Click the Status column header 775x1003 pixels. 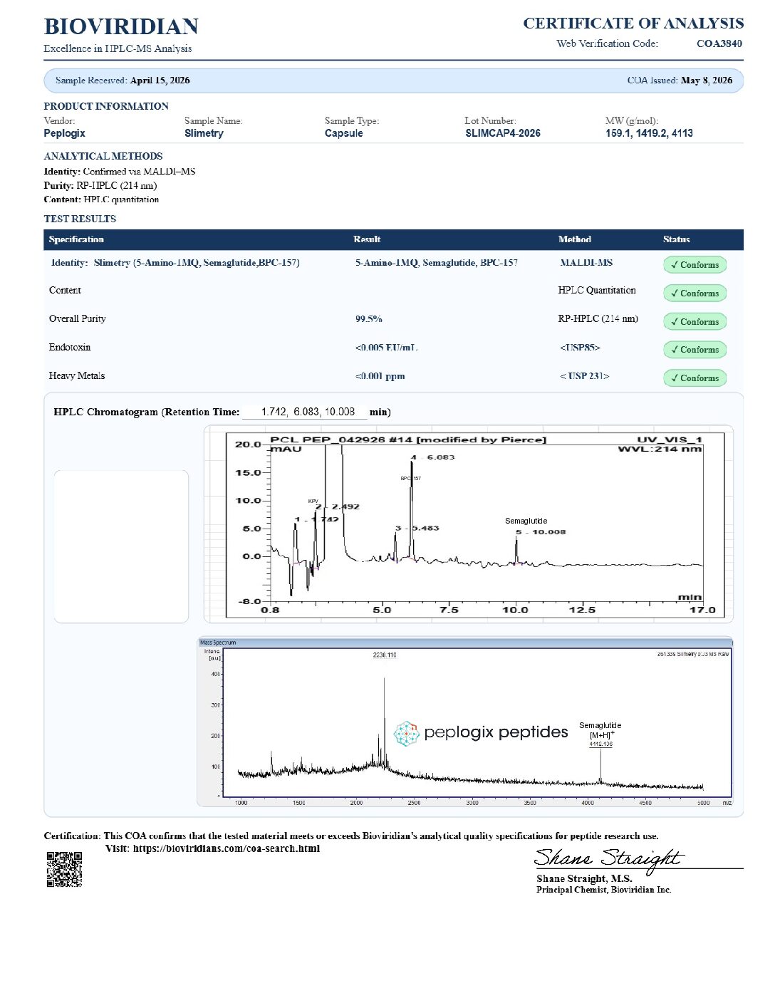(676, 239)
